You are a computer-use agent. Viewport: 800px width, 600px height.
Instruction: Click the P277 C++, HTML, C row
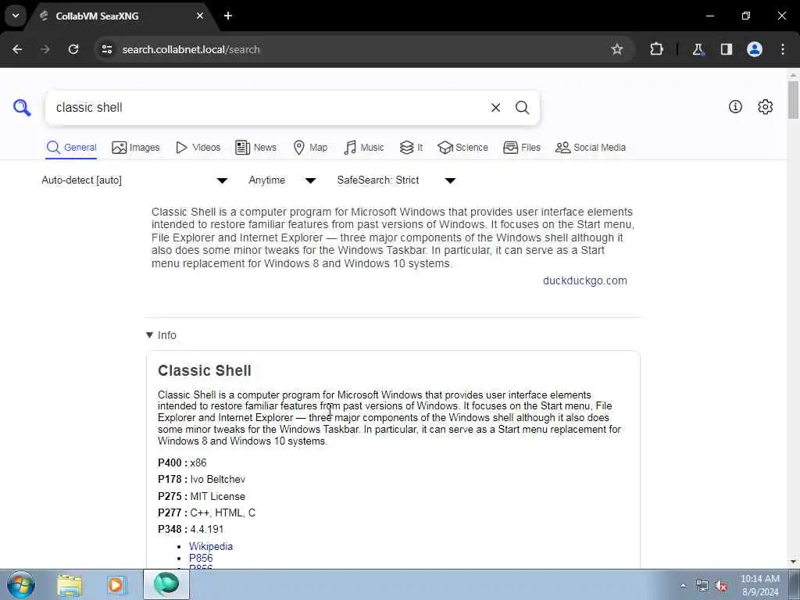[206, 512]
